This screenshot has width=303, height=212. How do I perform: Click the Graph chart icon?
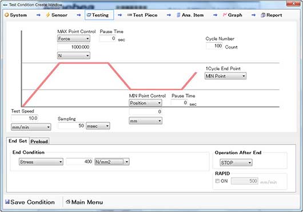[x=225, y=15]
